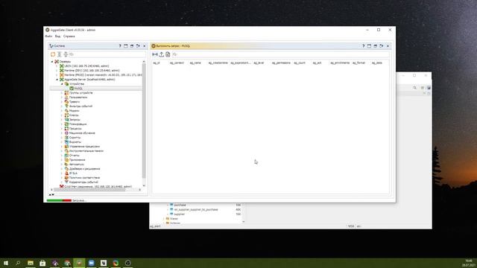The height and width of the screenshot is (268, 477).
Task: Click the ag_id column header
Action: tap(157, 63)
